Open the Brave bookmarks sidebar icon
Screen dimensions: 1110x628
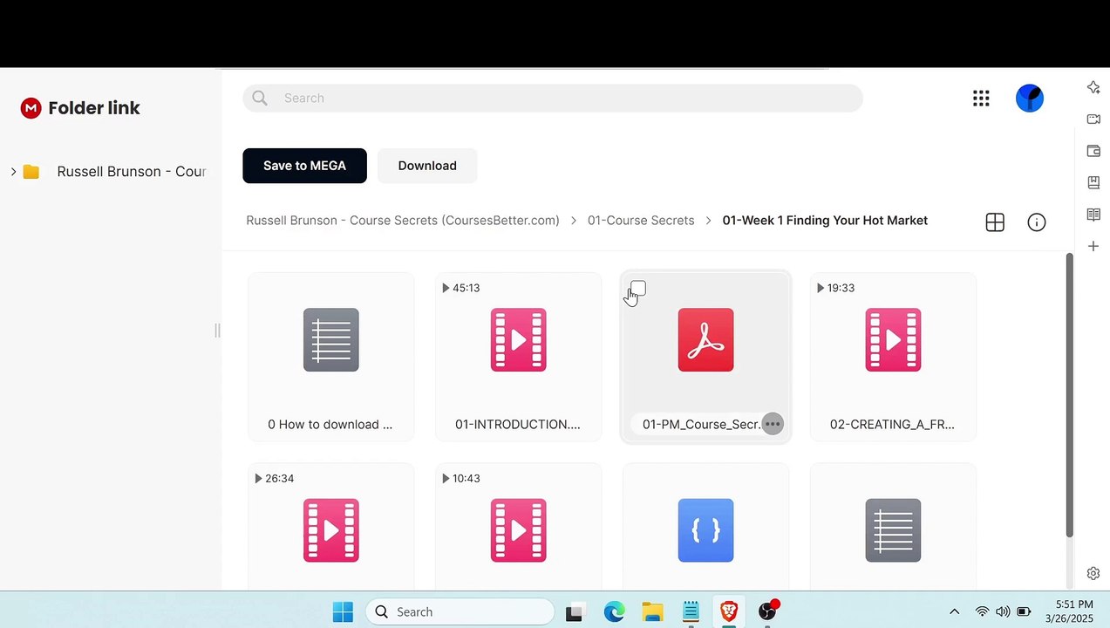pyautogui.click(x=1093, y=182)
